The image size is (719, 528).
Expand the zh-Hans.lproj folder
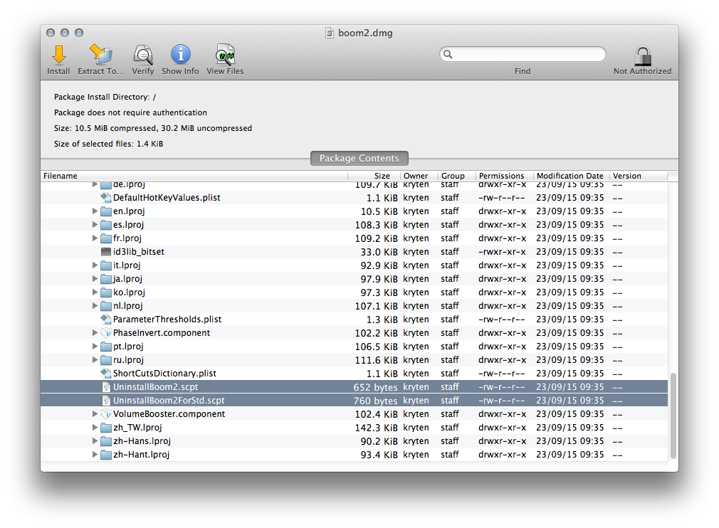pos(95,441)
